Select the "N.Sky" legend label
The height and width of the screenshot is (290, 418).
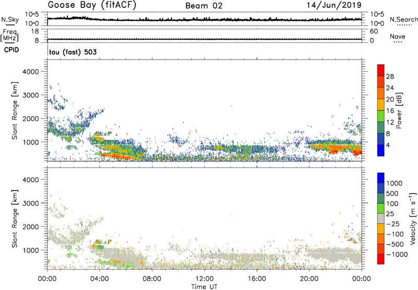coord(10,19)
